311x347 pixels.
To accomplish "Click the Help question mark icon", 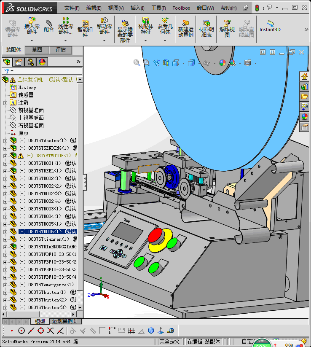I will tap(269, 8).
